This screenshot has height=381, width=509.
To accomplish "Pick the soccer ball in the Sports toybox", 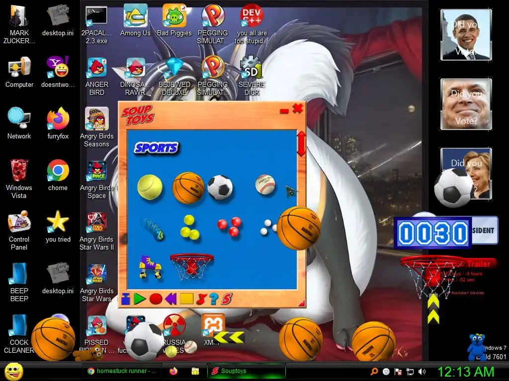I will coord(220,187).
